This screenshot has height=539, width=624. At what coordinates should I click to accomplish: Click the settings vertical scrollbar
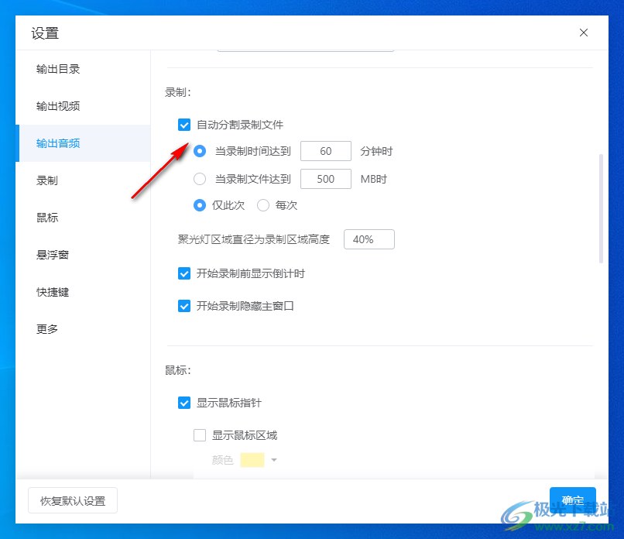click(x=601, y=208)
